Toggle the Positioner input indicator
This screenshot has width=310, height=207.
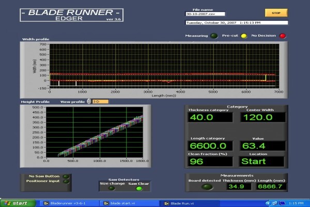[x=66, y=181]
